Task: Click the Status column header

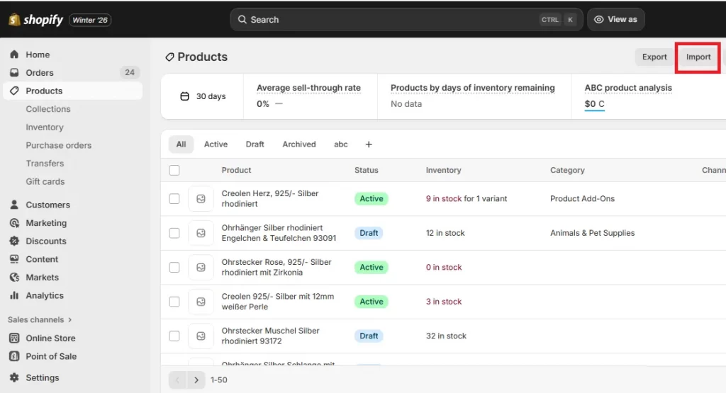Action: click(367, 170)
